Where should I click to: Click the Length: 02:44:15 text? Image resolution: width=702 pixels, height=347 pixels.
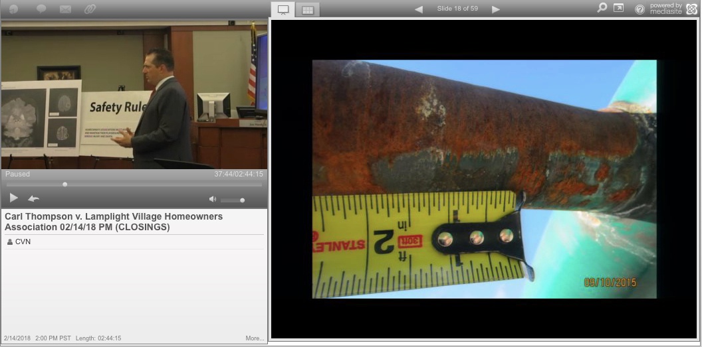pos(98,338)
